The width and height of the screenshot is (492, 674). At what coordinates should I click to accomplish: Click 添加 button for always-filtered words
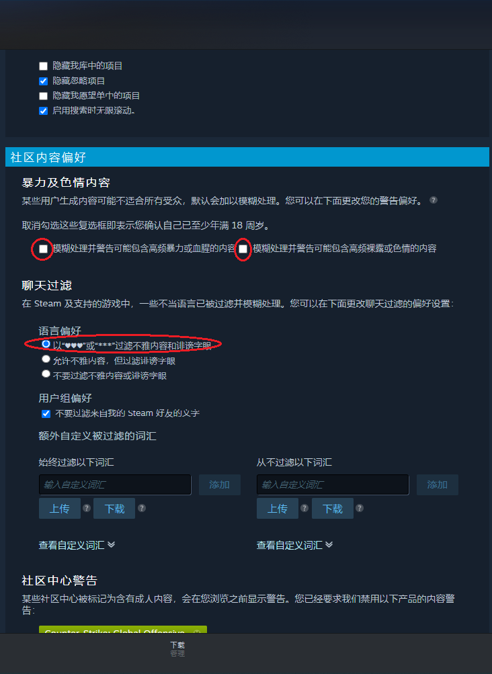coord(219,485)
